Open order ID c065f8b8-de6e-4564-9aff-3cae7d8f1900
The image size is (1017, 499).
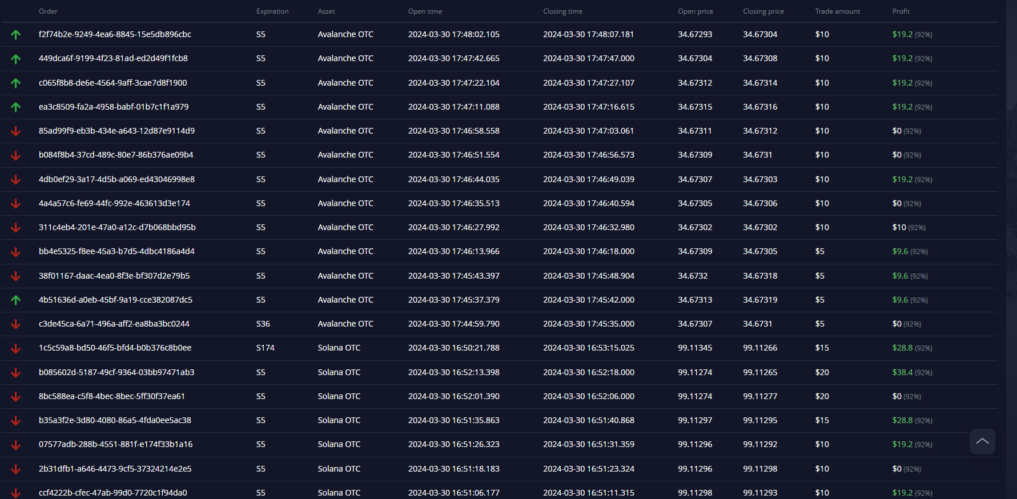(113, 83)
